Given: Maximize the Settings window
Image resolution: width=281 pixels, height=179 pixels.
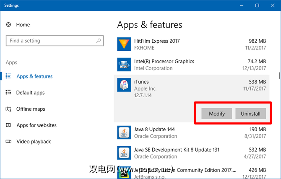Looking at the screenshot, I should 257,5.
